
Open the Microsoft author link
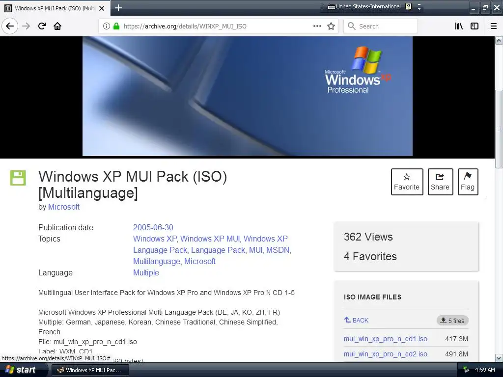tap(64, 207)
